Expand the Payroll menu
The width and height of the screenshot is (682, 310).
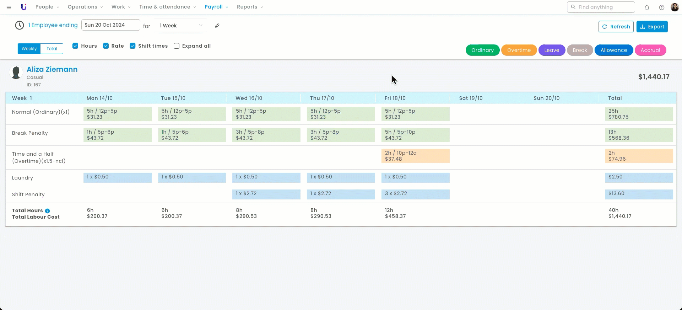click(216, 7)
